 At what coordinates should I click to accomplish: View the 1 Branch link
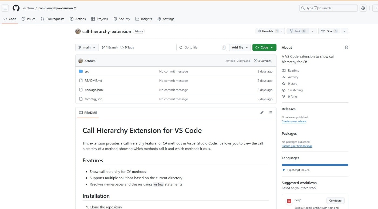tap(110, 47)
